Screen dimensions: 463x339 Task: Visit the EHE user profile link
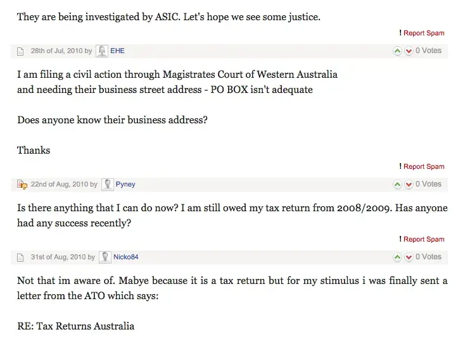coord(118,51)
